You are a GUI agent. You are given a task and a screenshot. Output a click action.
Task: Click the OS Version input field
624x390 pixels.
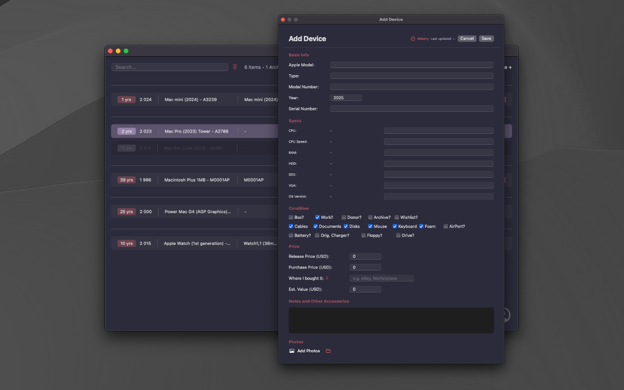pyautogui.click(x=439, y=196)
